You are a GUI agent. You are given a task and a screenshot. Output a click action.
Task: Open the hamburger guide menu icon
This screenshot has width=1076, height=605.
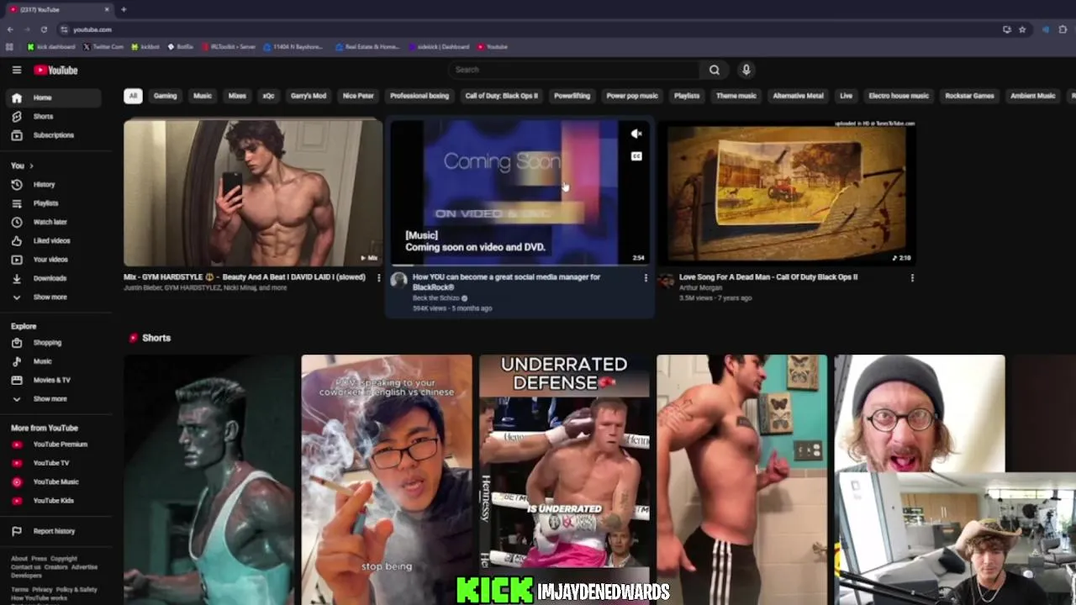[16, 70]
